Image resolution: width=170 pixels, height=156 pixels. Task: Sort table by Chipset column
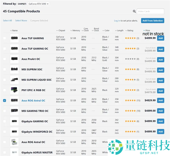tap(61, 31)
